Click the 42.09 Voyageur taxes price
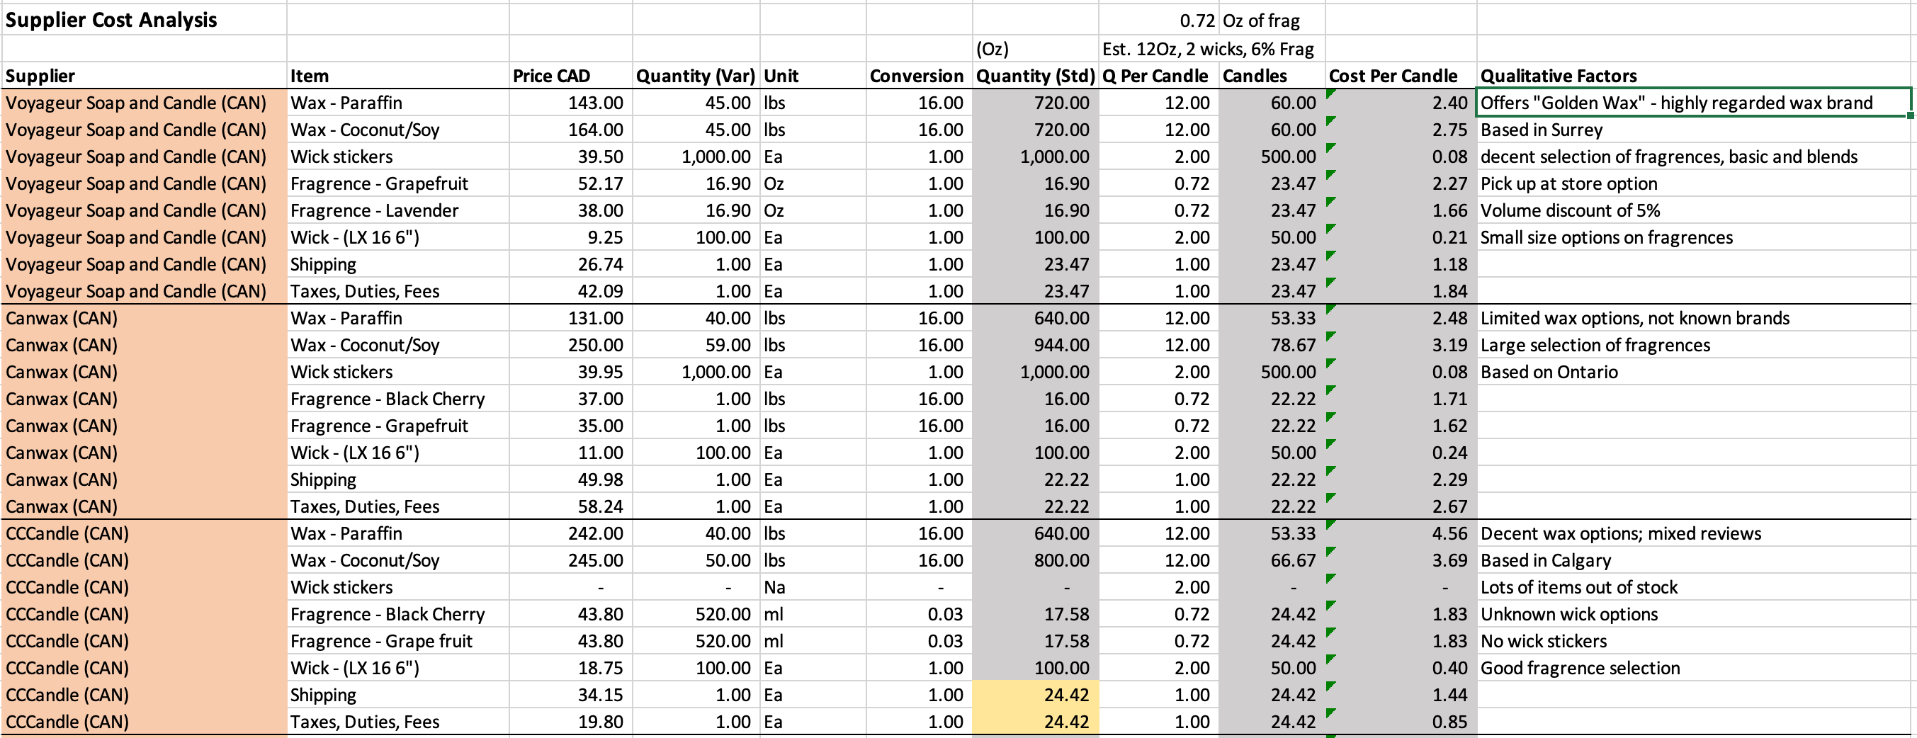The height and width of the screenshot is (738, 1917). point(571,291)
